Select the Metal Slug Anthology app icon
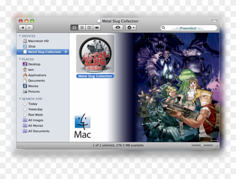Screen dimensions: 236x179 pyautogui.click(x=95, y=54)
